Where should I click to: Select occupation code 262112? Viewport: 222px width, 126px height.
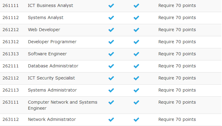coord(11,78)
